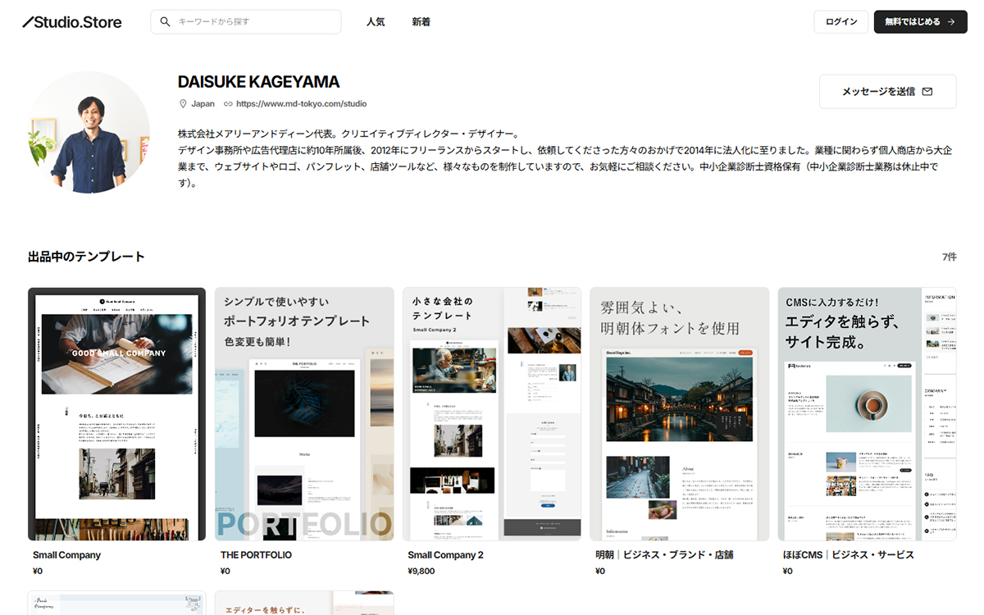This screenshot has height=615, width=984.
Task: Open the ほぼCMS template thumbnail
Action: click(866, 414)
